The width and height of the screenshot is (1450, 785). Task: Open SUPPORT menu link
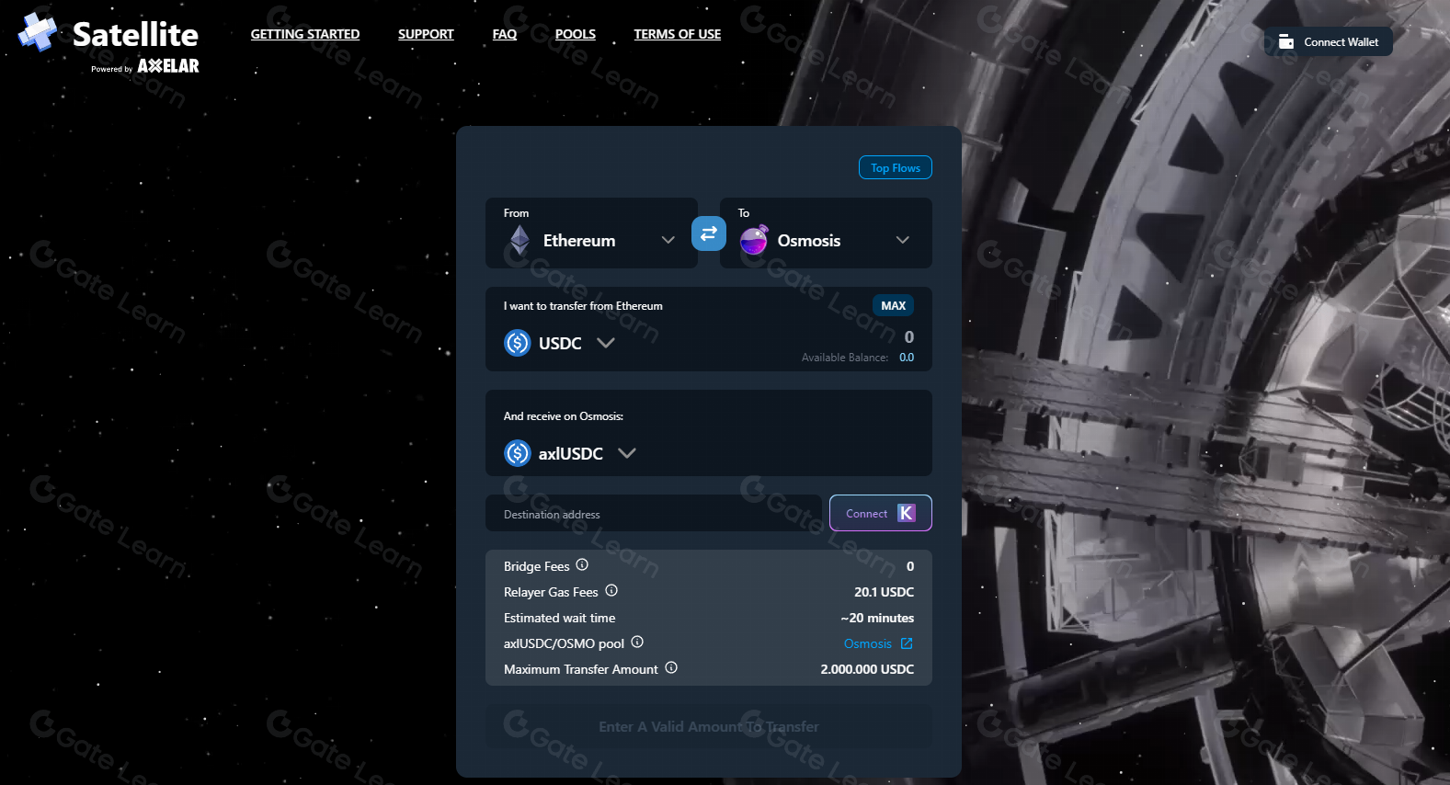pos(426,34)
